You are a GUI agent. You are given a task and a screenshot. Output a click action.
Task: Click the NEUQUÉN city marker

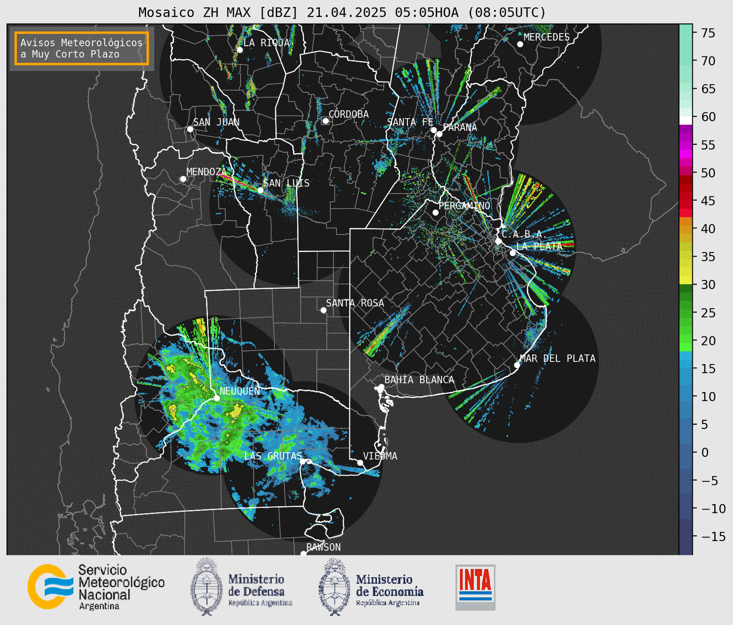point(216,398)
